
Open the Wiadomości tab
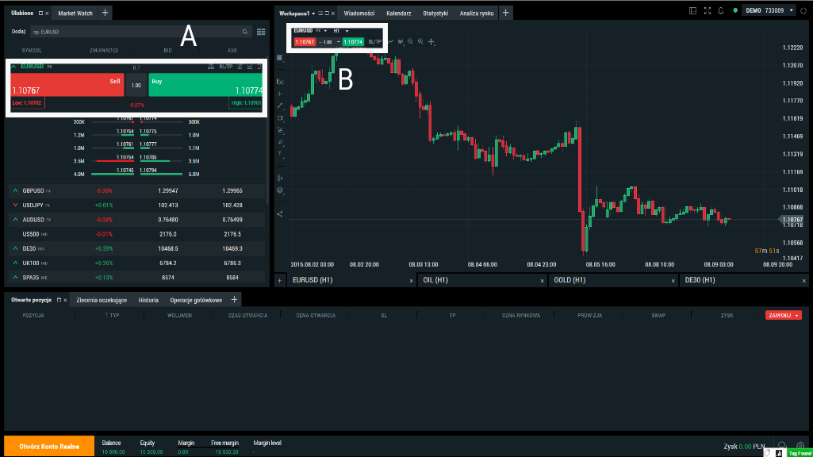click(x=359, y=13)
